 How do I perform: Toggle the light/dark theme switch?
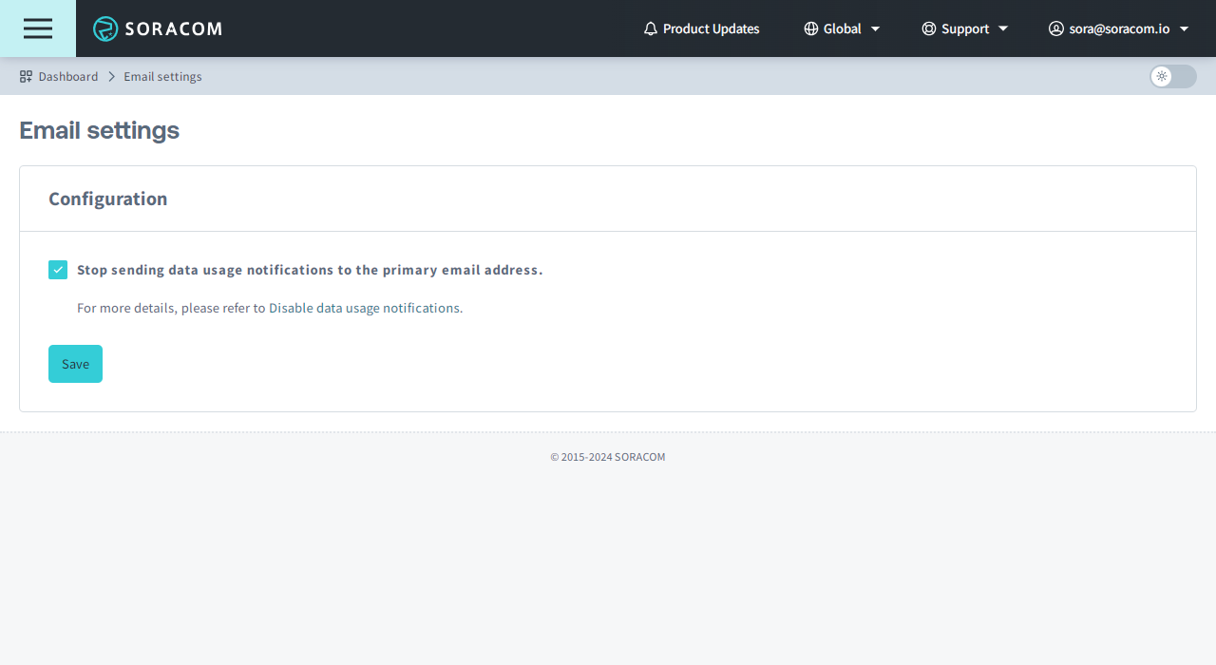click(1172, 76)
